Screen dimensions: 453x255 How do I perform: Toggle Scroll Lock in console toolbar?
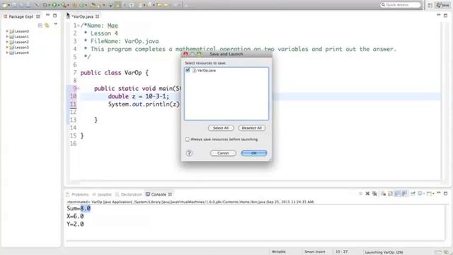390,193
